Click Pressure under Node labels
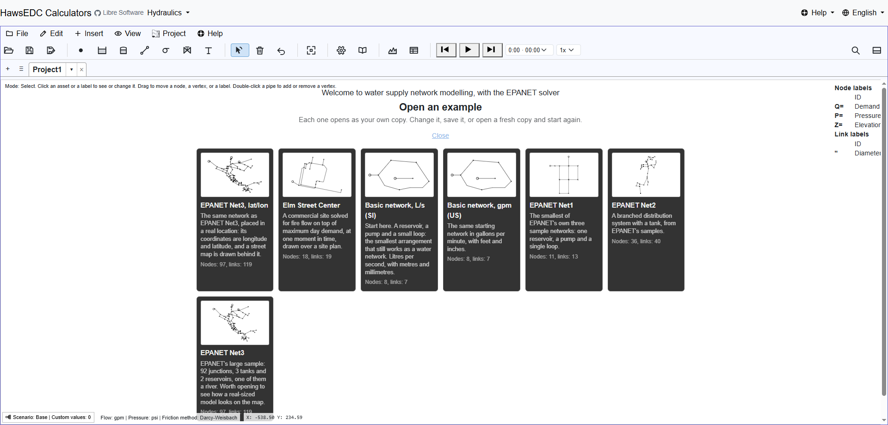Image resolution: width=888 pixels, height=425 pixels. click(867, 116)
